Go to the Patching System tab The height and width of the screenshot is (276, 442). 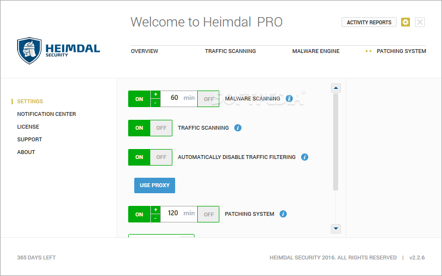tap(402, 51)
